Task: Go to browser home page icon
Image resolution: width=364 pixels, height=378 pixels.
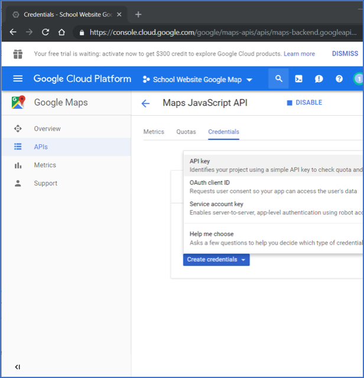Action: point(61,32)
